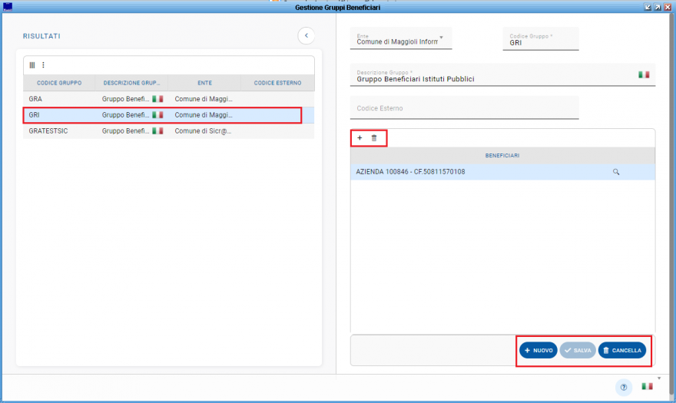Click the magnifier on the AZIENDA 100846 row
The height and width of the screenshot is (403, 676).
[615, 172]
